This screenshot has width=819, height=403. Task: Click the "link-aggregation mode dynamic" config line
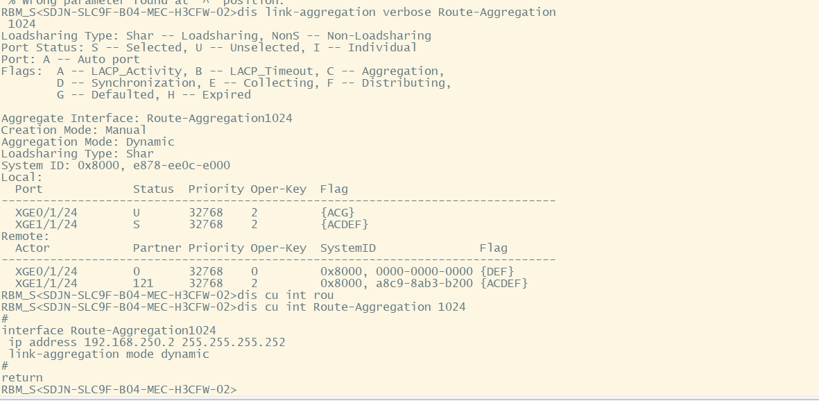(x=108, y=354)
